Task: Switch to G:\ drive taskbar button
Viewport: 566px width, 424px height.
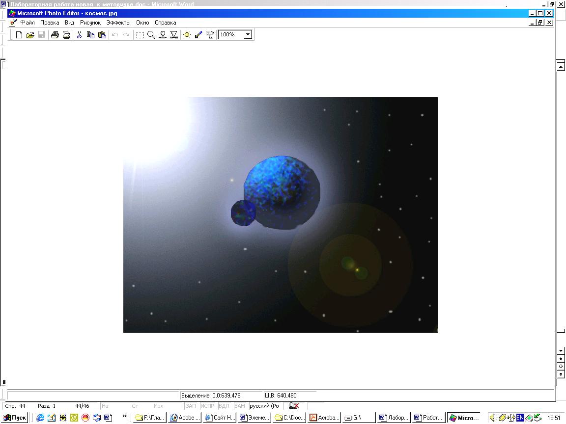Action: tap(360, 418)
